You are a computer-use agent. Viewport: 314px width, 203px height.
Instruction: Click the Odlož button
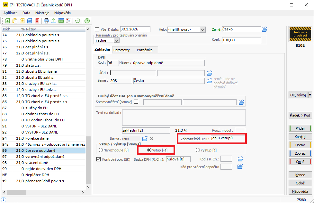300,183
